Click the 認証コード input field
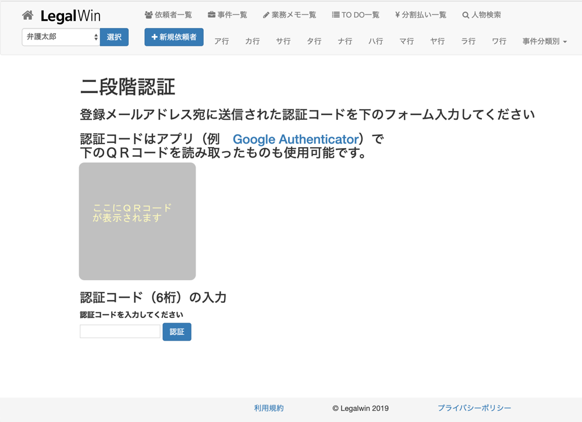The height and width of the screenshot is (422, 582). point(120,331)
